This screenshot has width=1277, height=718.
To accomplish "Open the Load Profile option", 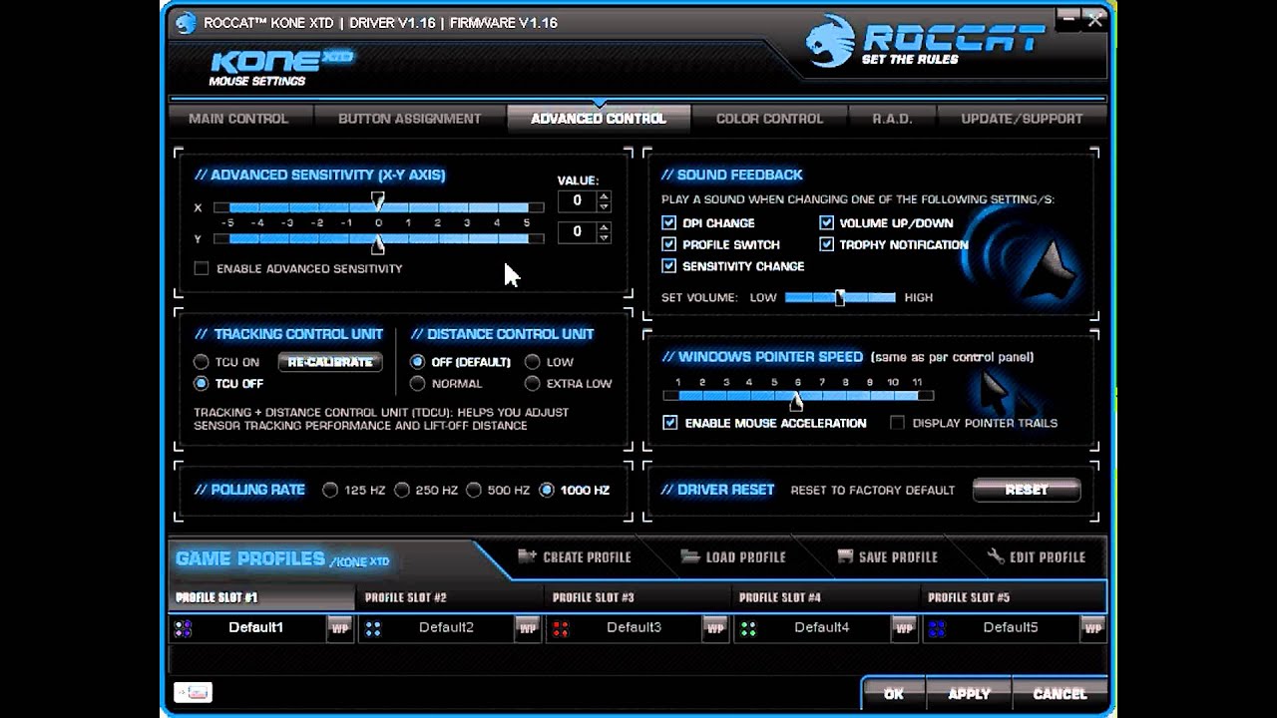I will [x=733, y=556].
